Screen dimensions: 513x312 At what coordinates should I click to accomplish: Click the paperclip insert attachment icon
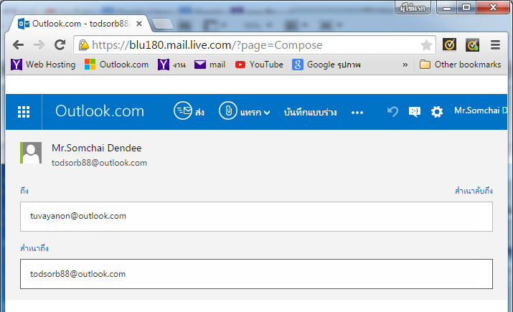(227, 112)
